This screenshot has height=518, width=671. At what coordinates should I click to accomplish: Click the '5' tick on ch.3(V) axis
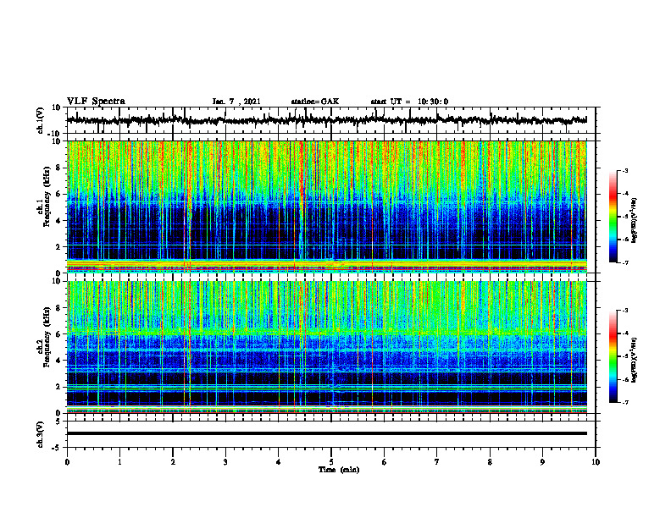click(58, 422)
